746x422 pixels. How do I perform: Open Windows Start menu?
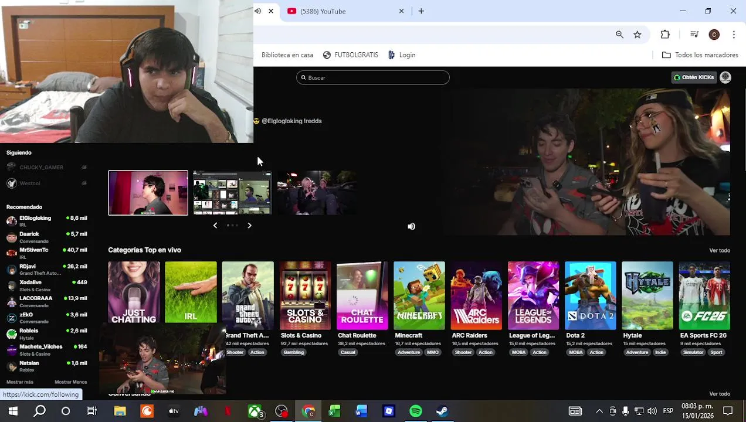point(13,411)
